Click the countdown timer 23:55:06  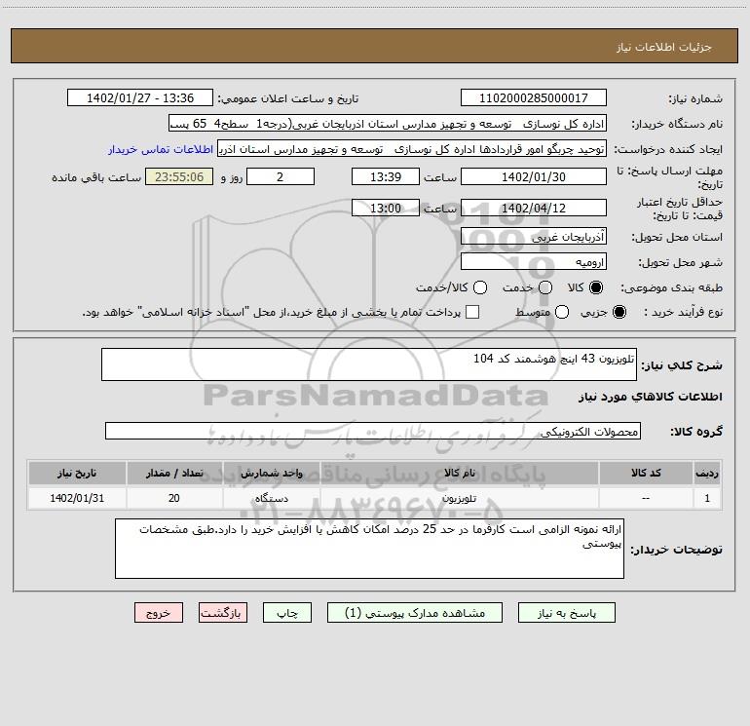(x=179, y=176)
